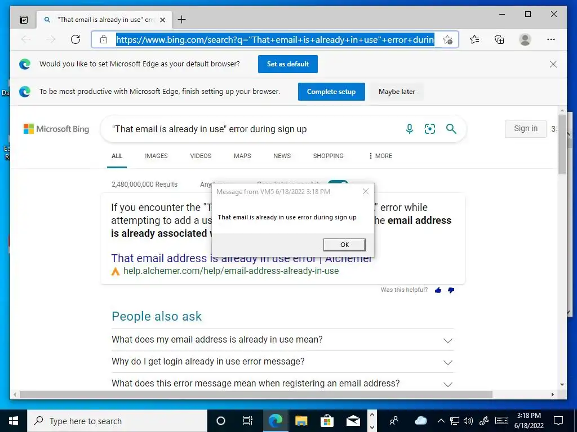
Task: Click the forward navigation arrow
Action: coord(51,39)
